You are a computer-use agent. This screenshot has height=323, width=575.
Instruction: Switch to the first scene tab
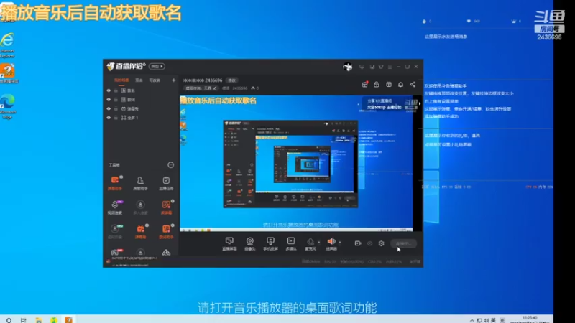point(121,80)
